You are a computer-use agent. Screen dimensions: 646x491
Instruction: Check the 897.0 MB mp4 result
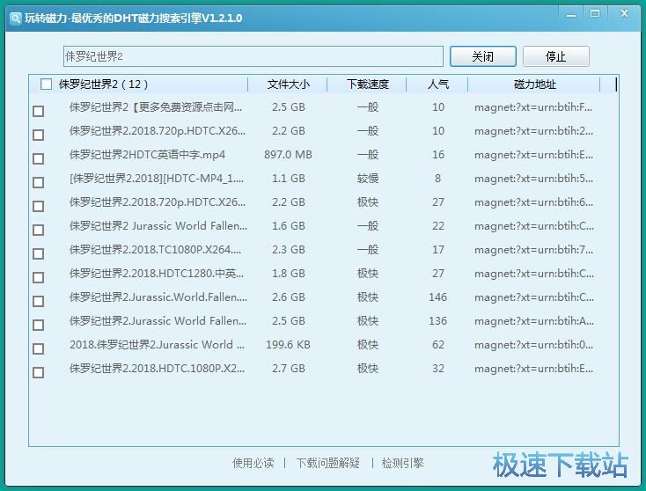pos(38,158)
